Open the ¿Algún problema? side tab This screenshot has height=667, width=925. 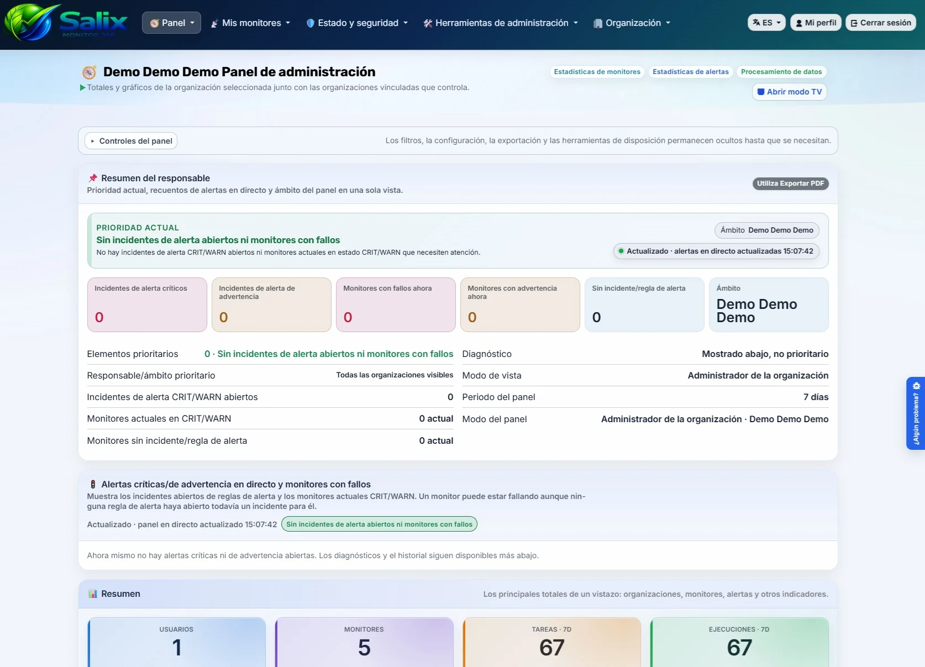coord(916,413)
